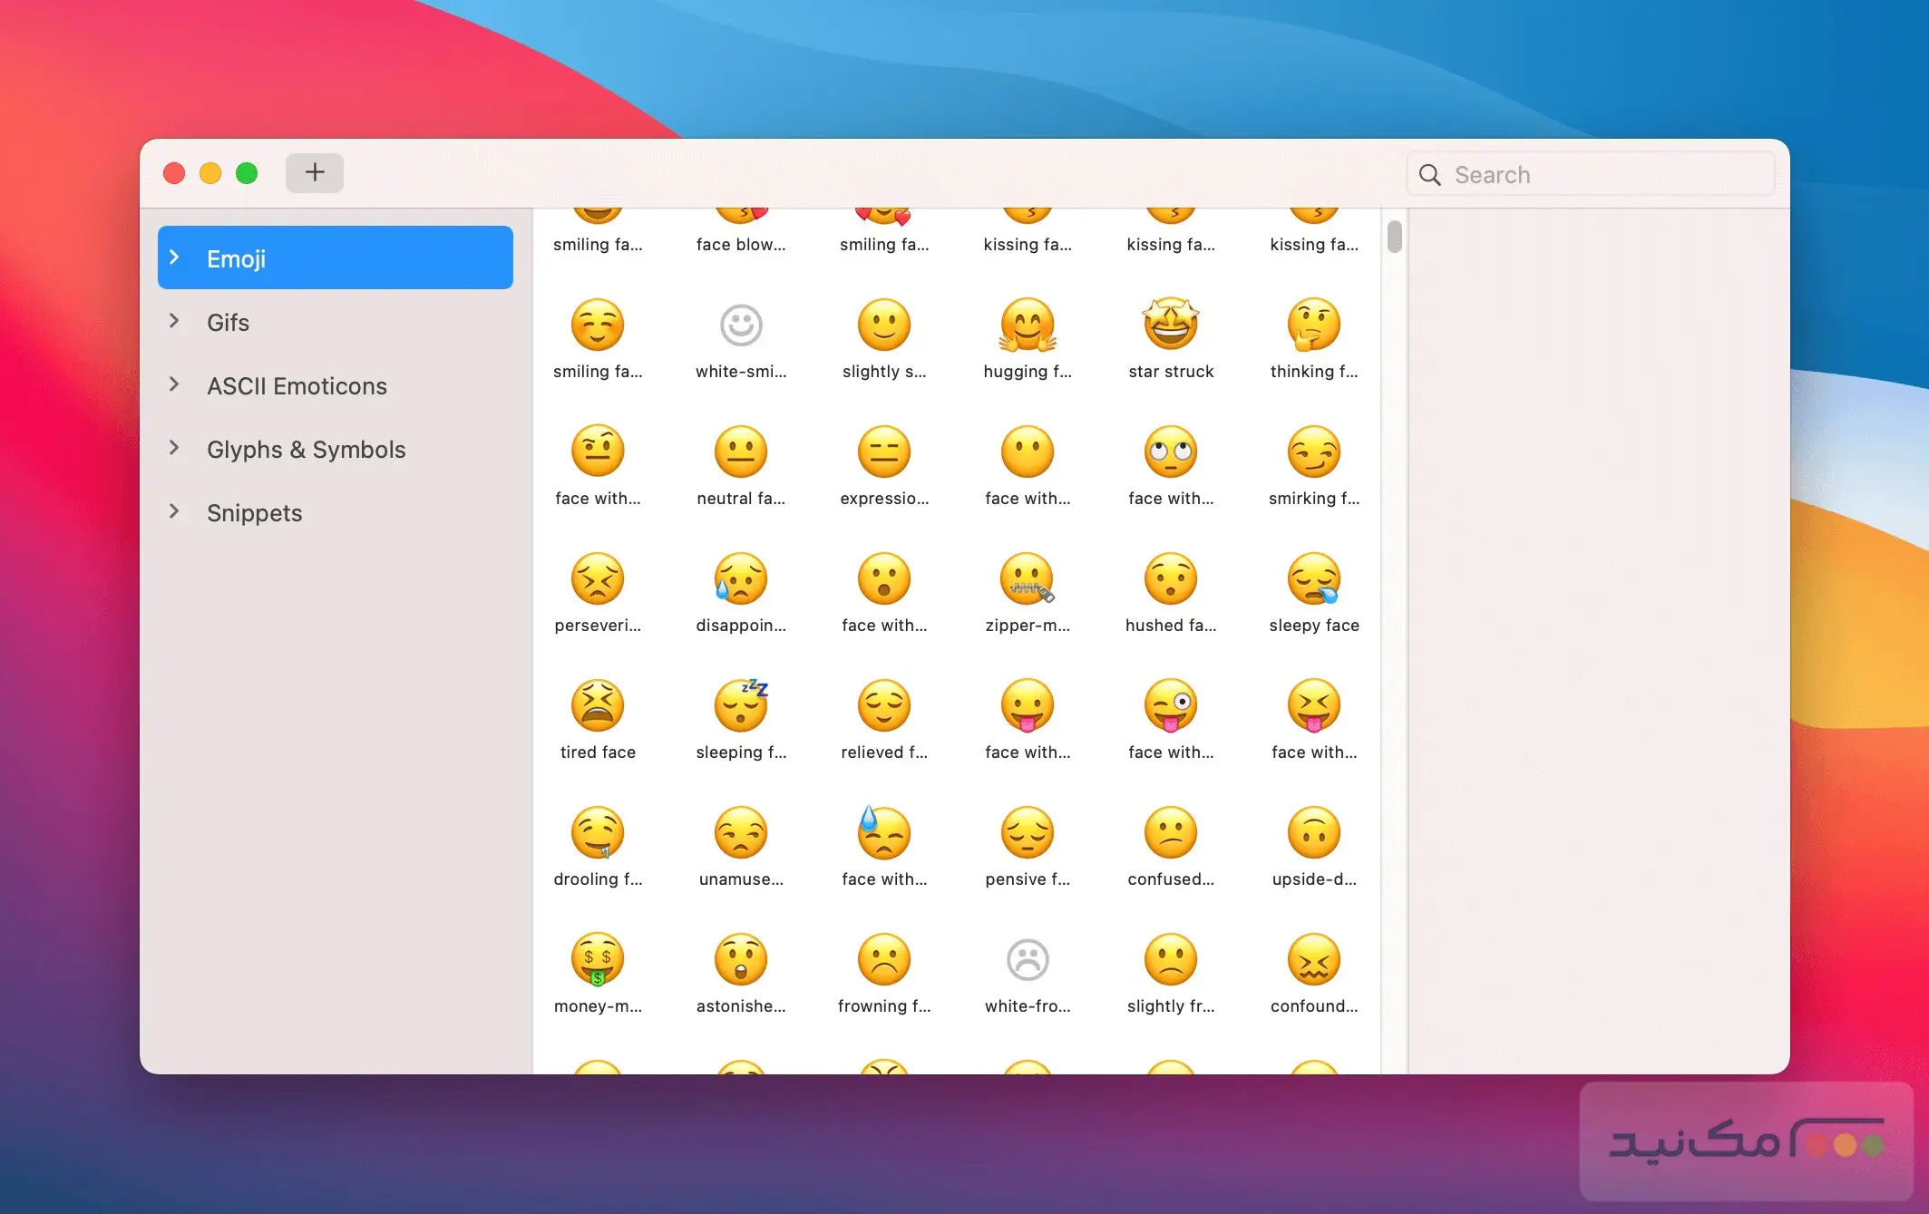
Task: Switch to the ASCII Emoticons category
Action: (295, 385)
